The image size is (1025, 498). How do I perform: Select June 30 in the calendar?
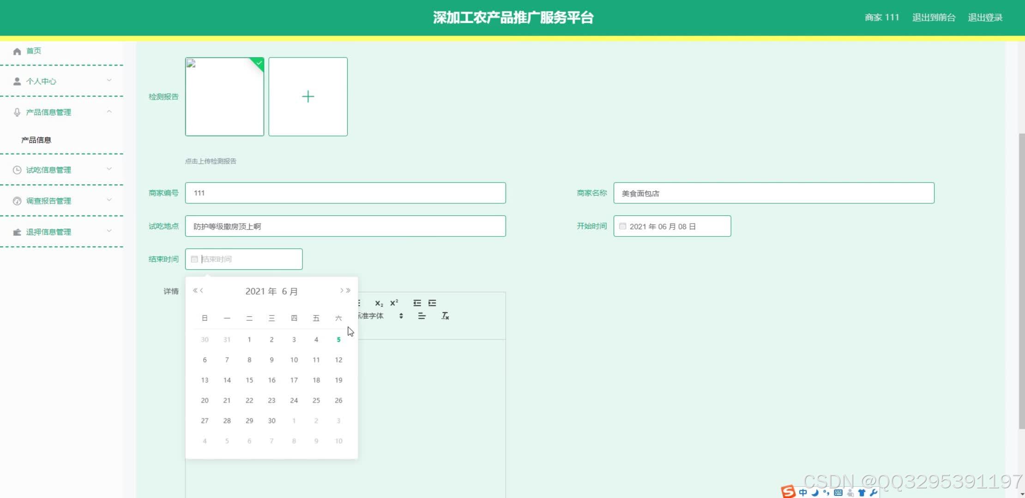tap(271, 421)
